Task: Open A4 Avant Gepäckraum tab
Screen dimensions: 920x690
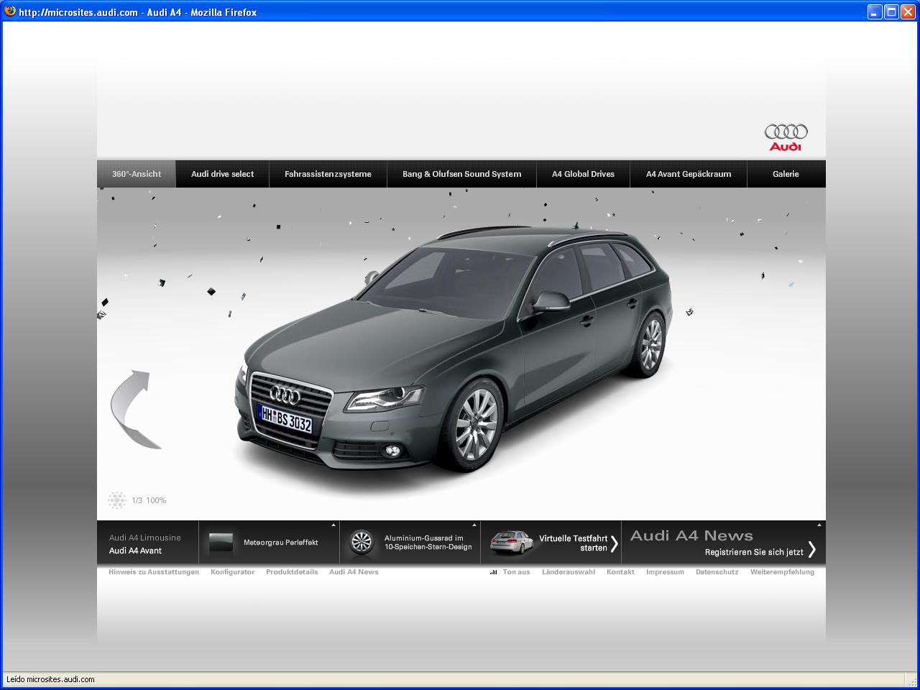Action: click(689, 174)
